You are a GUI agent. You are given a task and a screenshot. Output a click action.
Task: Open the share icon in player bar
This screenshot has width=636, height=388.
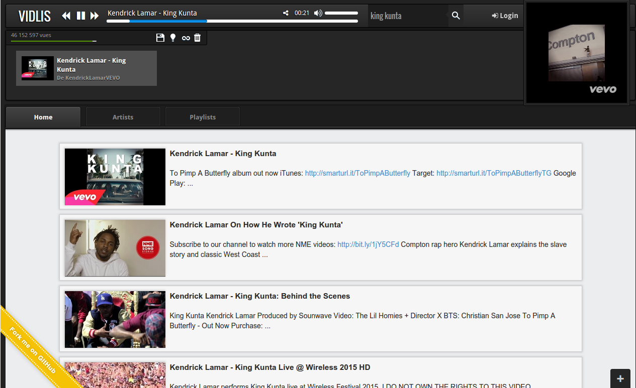pyautogui.click(x=286, y=13)
